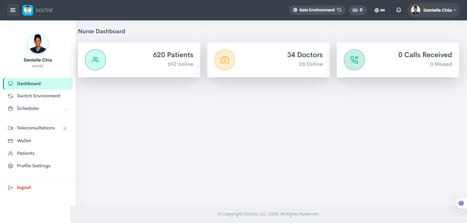Click the logout link
Image resolution: width=467 pixels, height=223 pixels.
pos(24,187)
